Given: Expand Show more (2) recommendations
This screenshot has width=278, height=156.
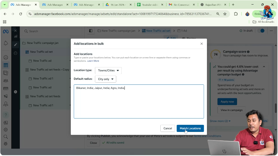Looking at the screenshot, I should point(220,121).
